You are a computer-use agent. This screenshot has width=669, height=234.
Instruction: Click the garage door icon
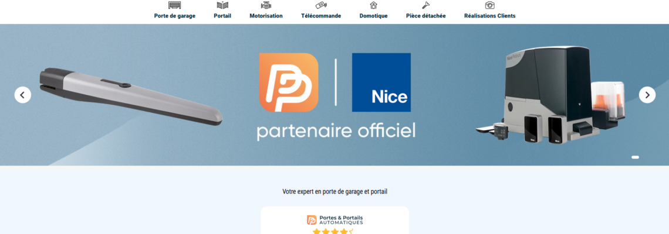(174, 5)
